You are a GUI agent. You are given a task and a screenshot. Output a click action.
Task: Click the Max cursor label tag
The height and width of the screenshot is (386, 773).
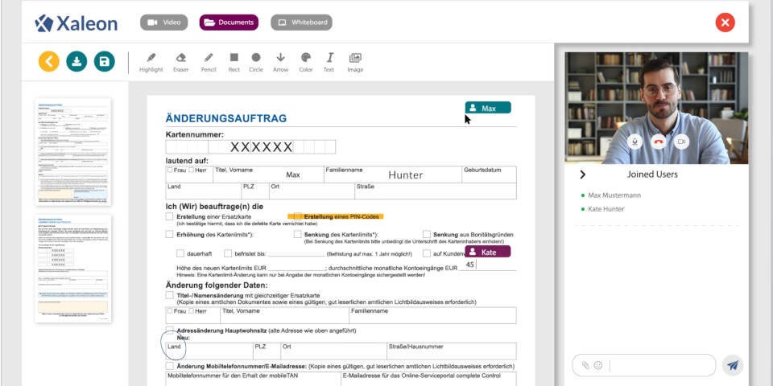click(x=488, y=108)
